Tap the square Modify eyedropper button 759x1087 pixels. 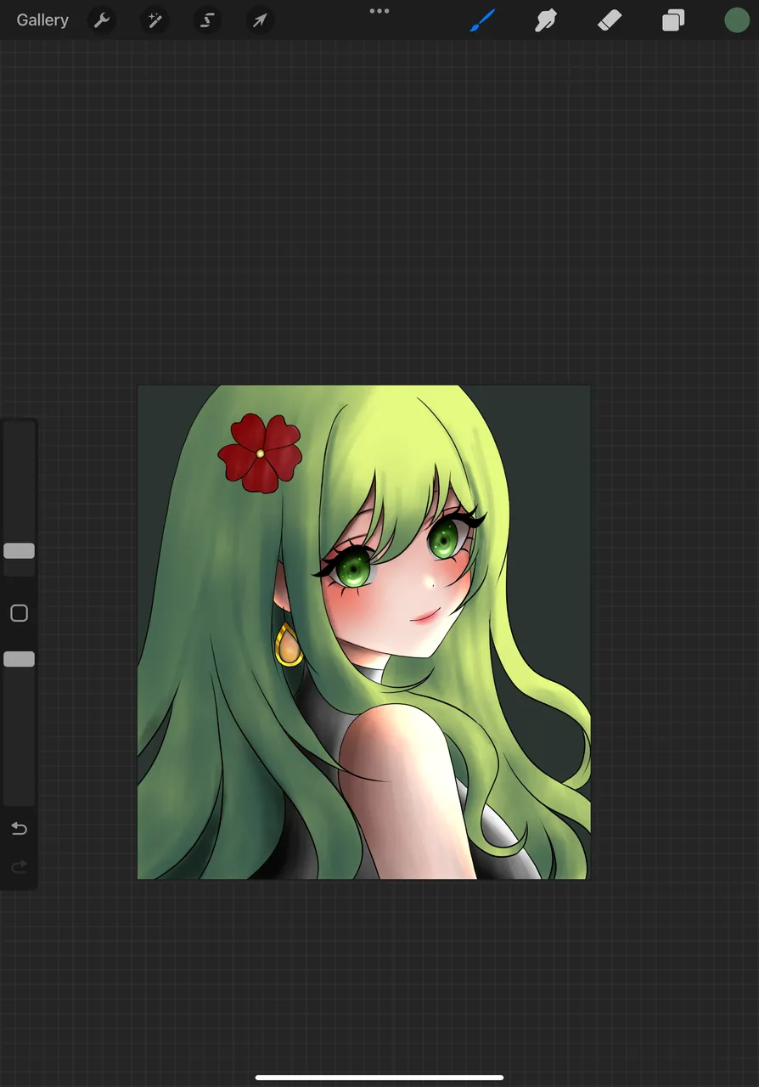19,613
